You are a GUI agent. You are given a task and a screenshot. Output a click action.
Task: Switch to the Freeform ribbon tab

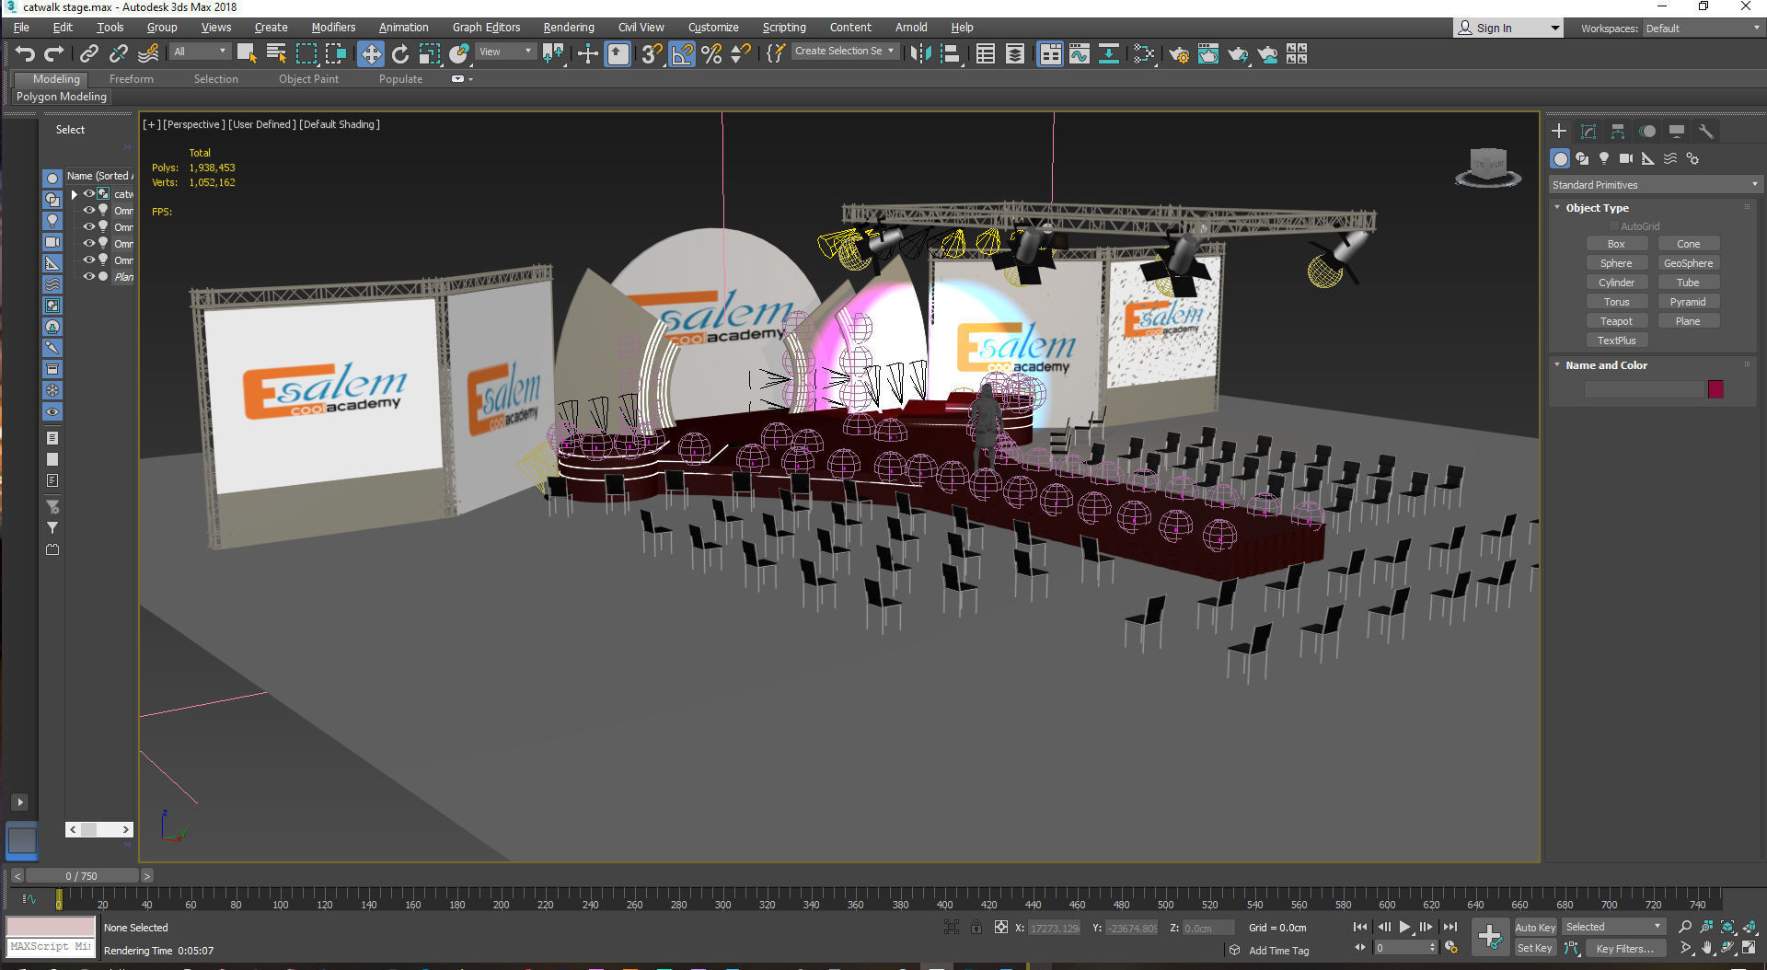132,79
